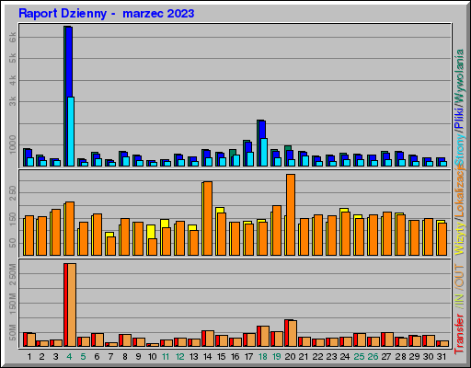Viewport: 471px width, 368px height.
Task: Click the '3k' axis label in top chart
Action: (x=13, y=101)
